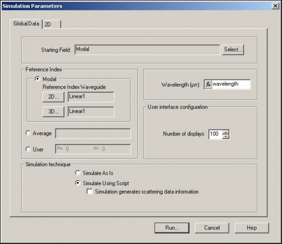Click the Linear1 field next to 2D...
The width and height of the screenshot is (282, 244).
point(91,97)
